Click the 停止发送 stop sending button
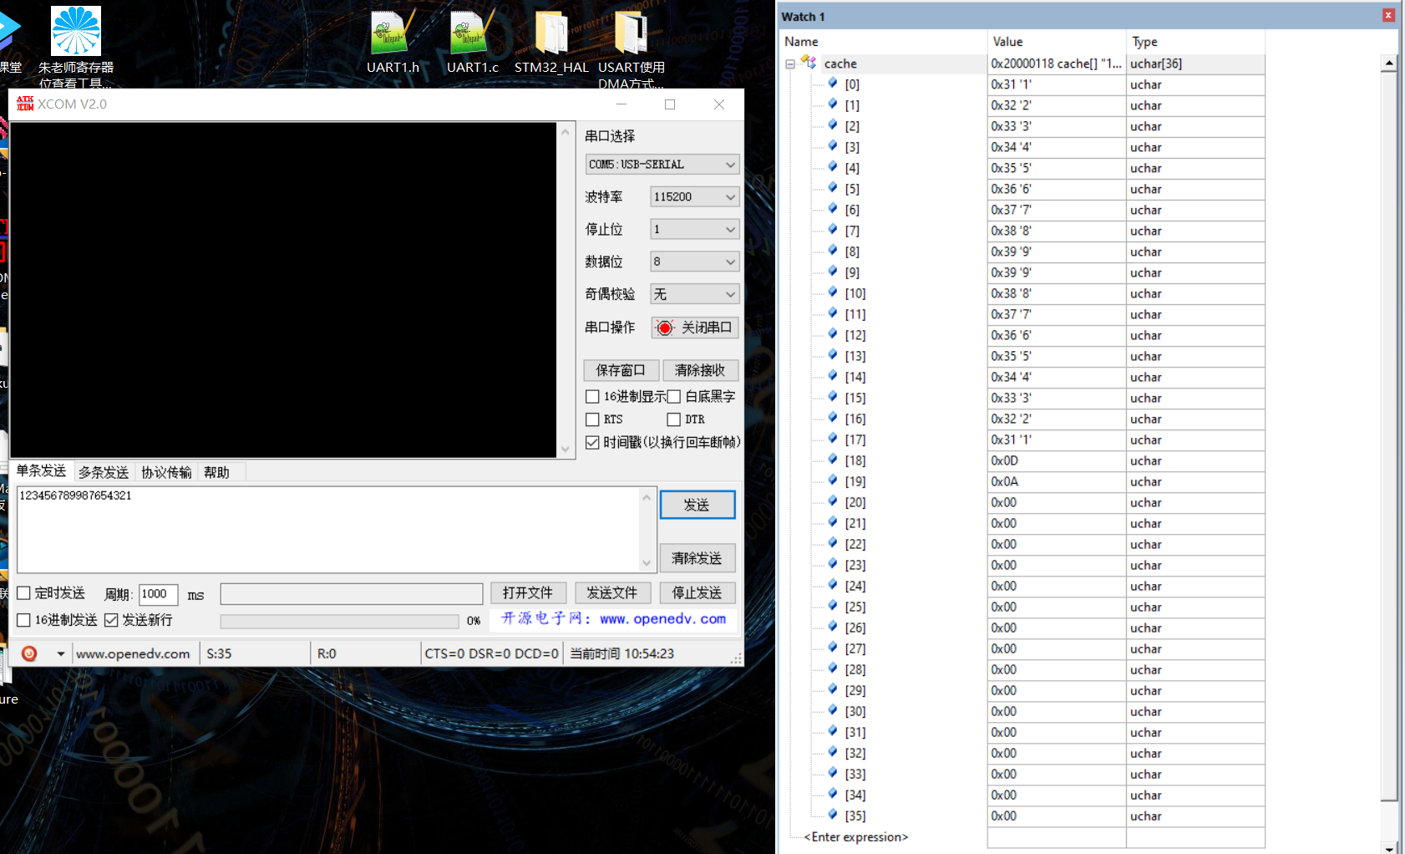The height and width of the screenshot is (854, 1405). (697, 593)
